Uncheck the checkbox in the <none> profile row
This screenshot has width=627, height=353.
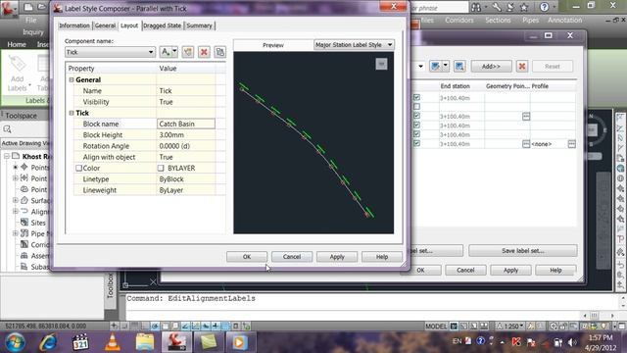pos(416,143)
